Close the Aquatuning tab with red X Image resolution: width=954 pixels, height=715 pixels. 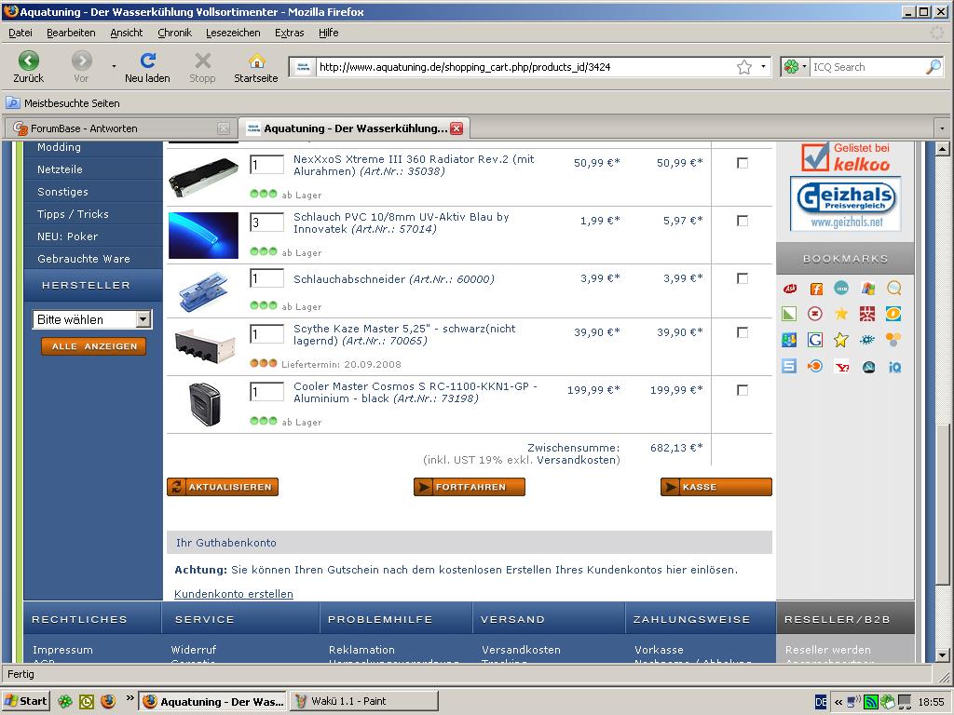click(x=457, y=128)
